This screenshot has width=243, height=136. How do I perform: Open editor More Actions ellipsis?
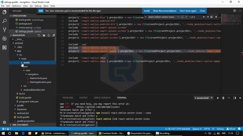pos(240,11)
